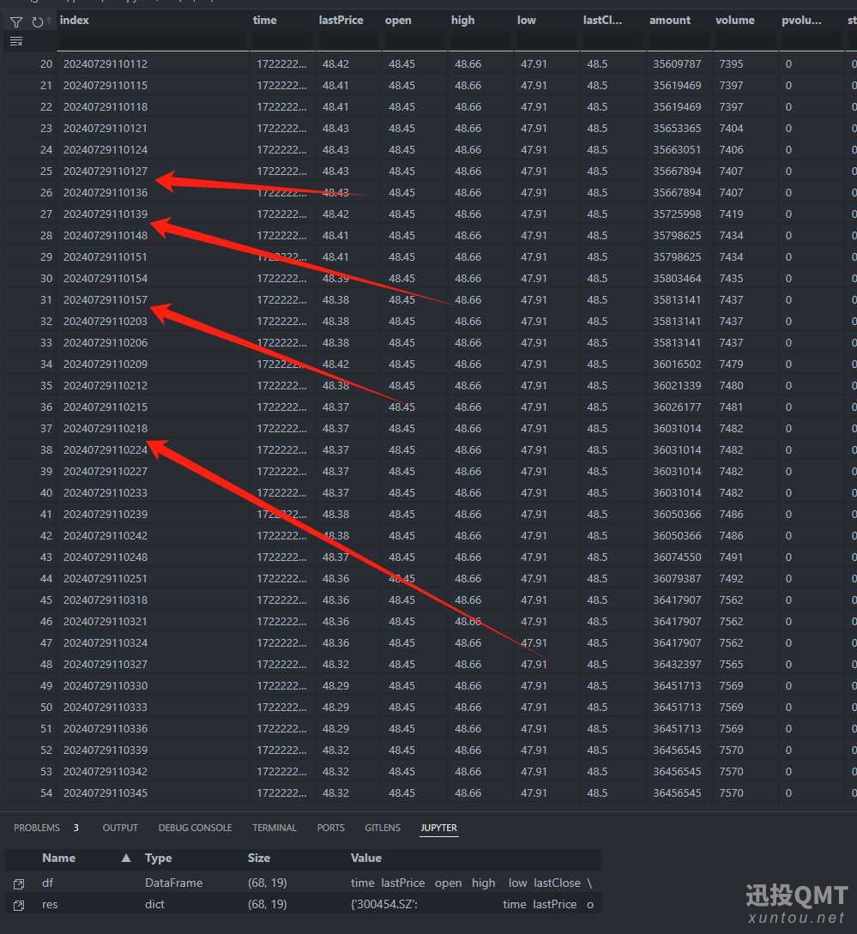Focus the open column filter box

point(414,41)
